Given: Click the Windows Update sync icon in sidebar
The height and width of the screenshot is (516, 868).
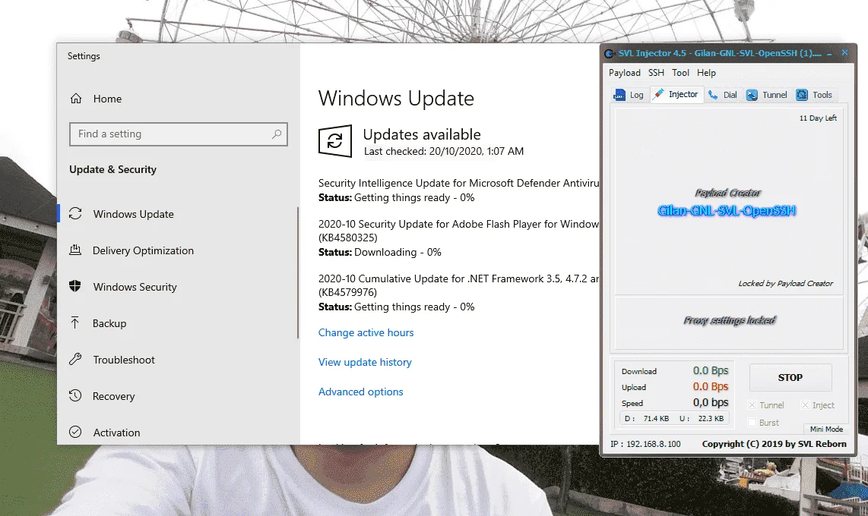Looking at the screenshot, I should point(75,214).
